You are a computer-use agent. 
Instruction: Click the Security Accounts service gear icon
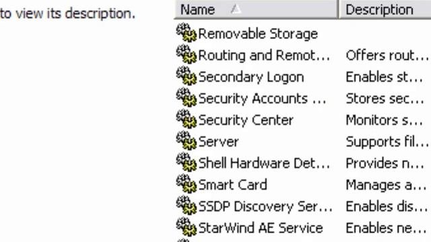click(x=187, y=97)
